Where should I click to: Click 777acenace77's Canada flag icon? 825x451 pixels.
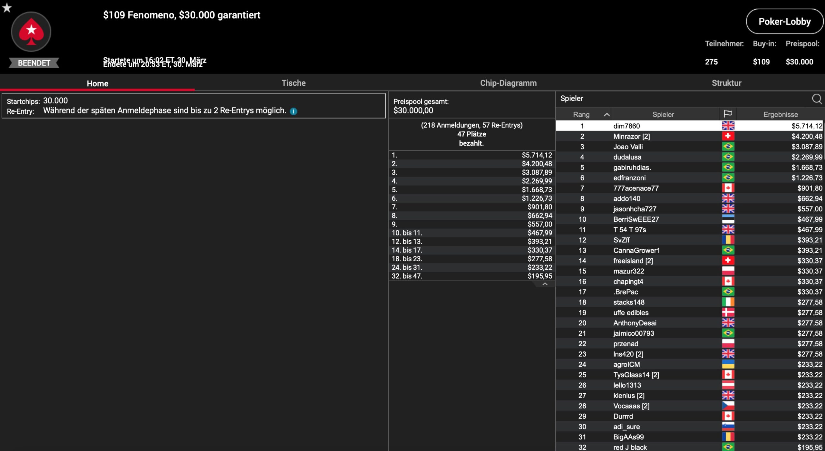[x=728, y=188]
